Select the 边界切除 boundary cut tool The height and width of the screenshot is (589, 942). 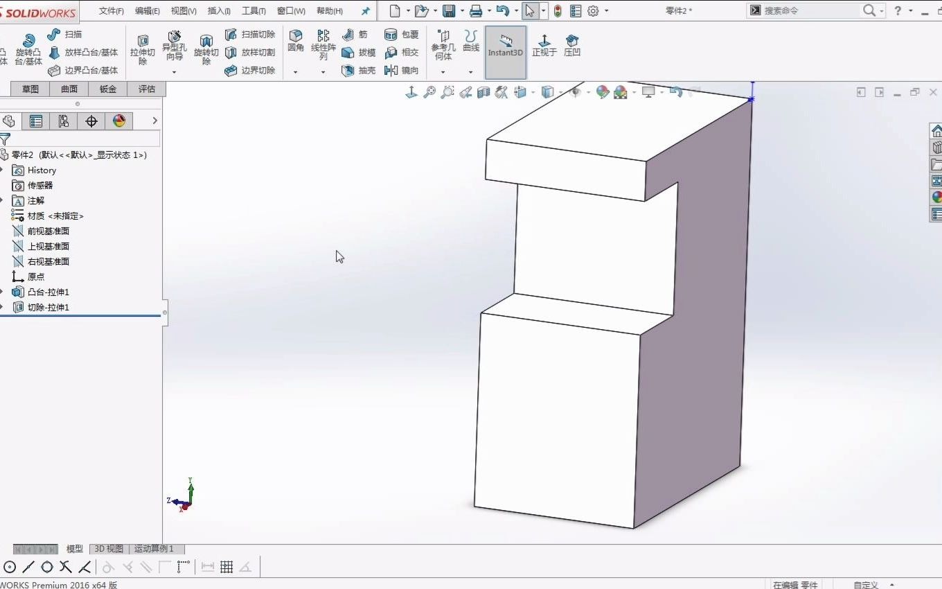[x=250, y=70]
